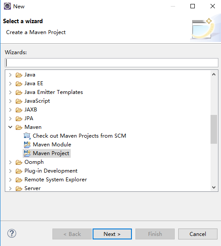Viewport: 221px width, 246px height.
Task: Expand the Java Emitter Templates category
Action: click(10, 92)
